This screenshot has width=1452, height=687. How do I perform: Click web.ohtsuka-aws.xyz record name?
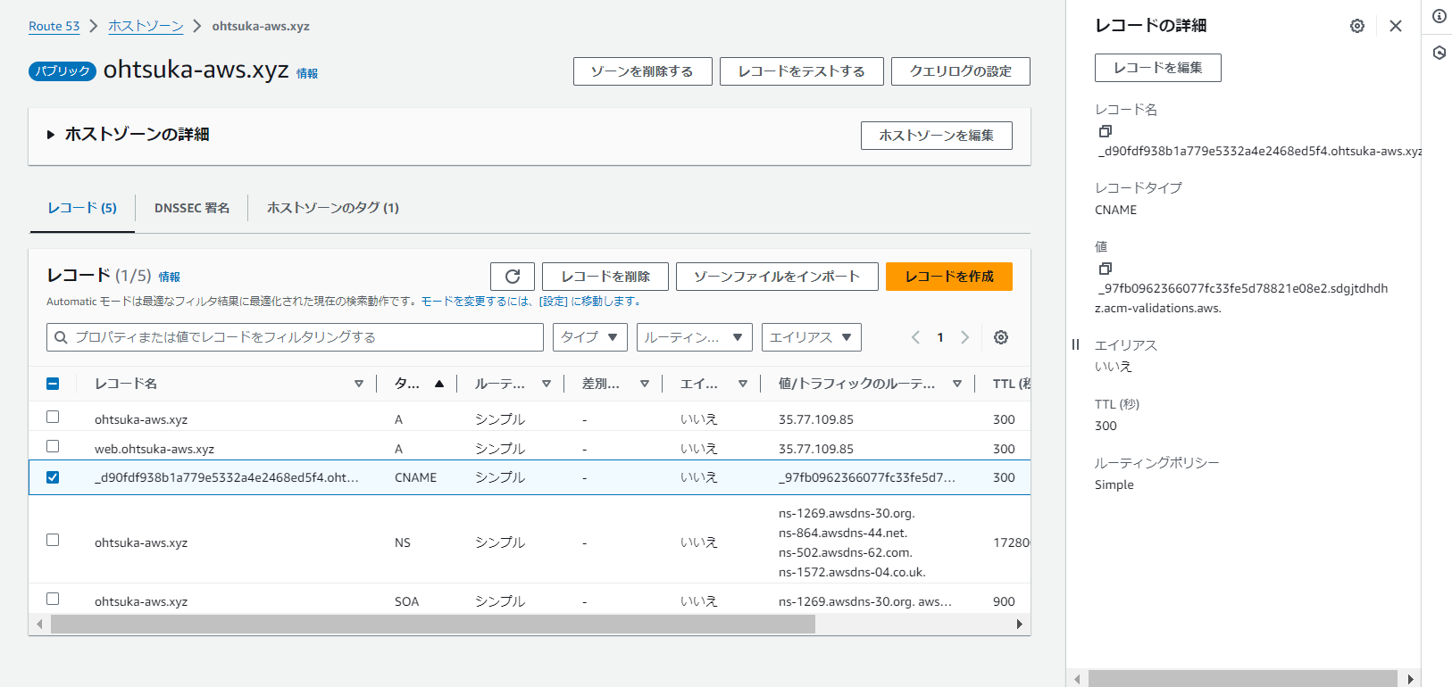154,449
